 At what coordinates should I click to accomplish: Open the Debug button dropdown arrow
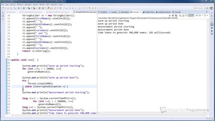21,8
